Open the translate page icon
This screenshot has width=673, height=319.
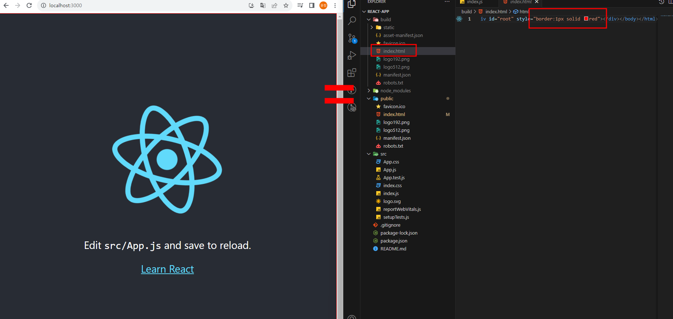(263, 5)
